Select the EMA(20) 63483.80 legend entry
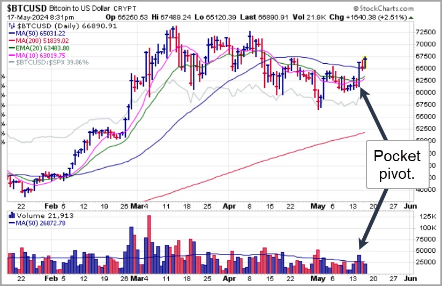This screenshot has height=286, width=442. pos(39,48)
